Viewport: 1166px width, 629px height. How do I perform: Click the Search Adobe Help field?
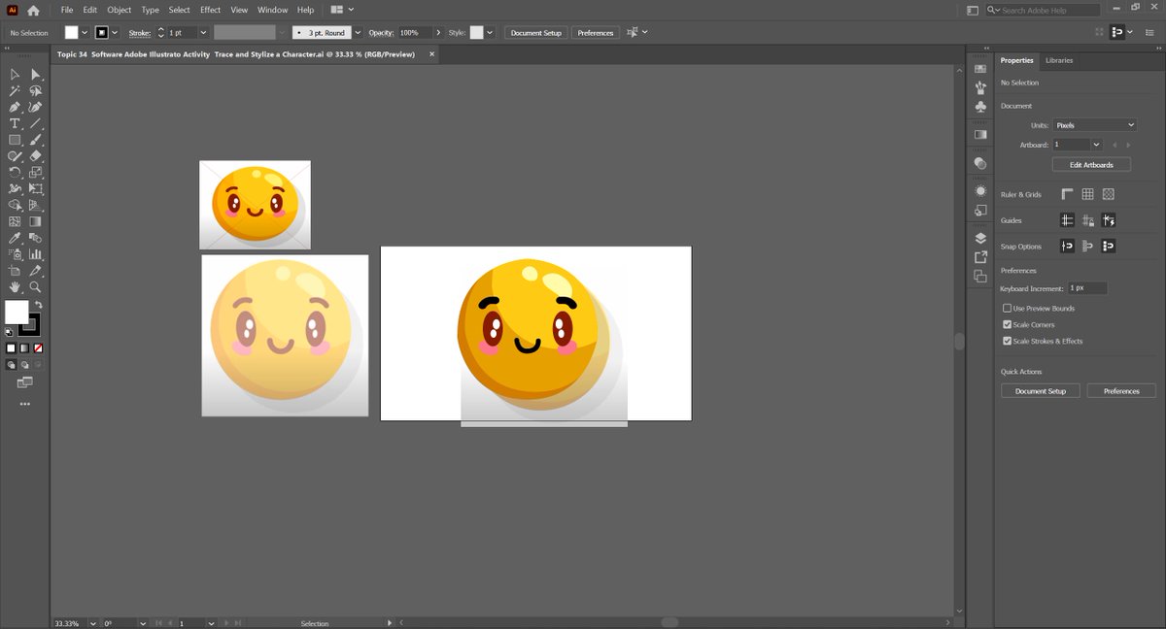point(1043,10)
